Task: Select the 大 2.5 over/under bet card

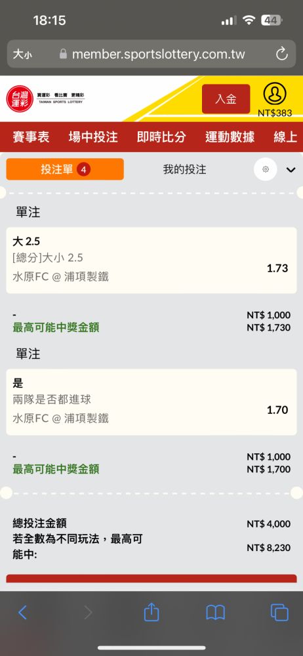Action: click(x=151, y=260)
